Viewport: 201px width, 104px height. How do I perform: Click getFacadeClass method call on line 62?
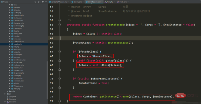pyautogui.click(x=118, y=43)
